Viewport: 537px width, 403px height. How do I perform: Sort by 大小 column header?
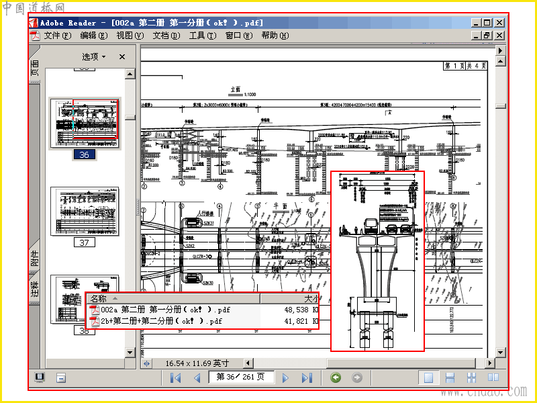(290, 298)
